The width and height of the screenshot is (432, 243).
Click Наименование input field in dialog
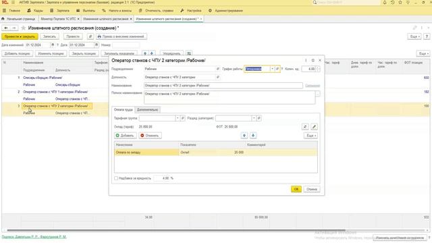pyautogui.click(x=223, y=86)
